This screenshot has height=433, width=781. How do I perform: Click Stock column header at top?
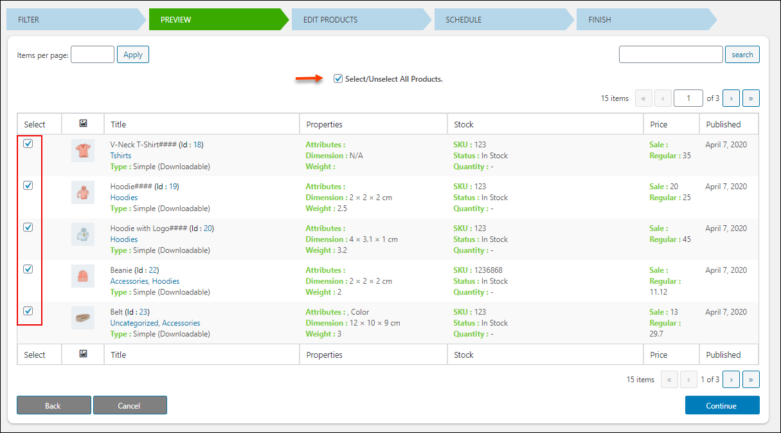(463, 124)
